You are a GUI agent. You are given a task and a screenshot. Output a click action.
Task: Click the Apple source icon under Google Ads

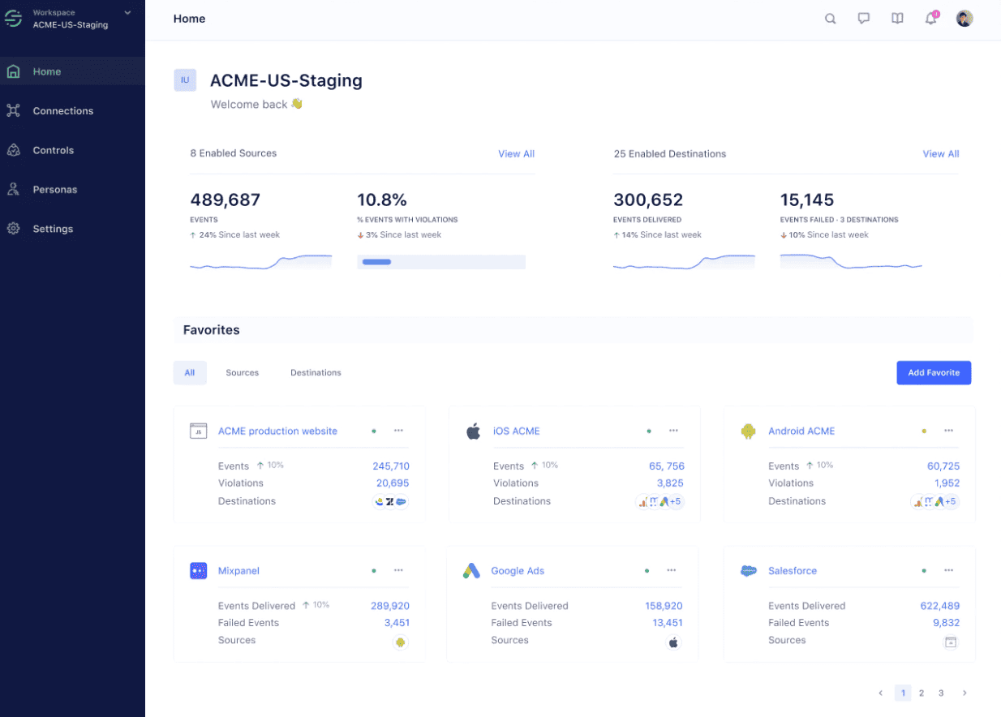pyautogui.click(x=673, y=642)
